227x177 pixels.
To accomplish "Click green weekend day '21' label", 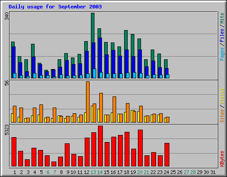I will [146, 172].
